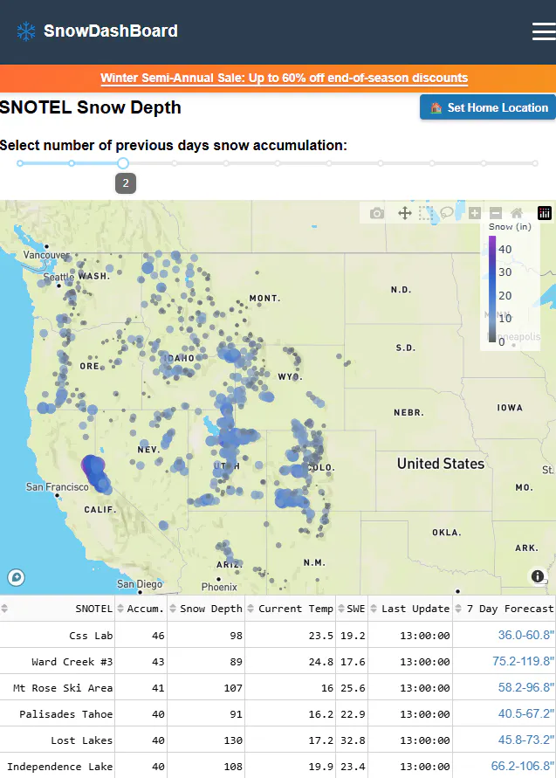Zoom in the map with plus icon

tap(474, 213)
